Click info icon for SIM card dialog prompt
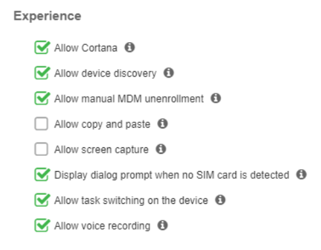Screen dimensions: 321x250 [x=301, y=174]
